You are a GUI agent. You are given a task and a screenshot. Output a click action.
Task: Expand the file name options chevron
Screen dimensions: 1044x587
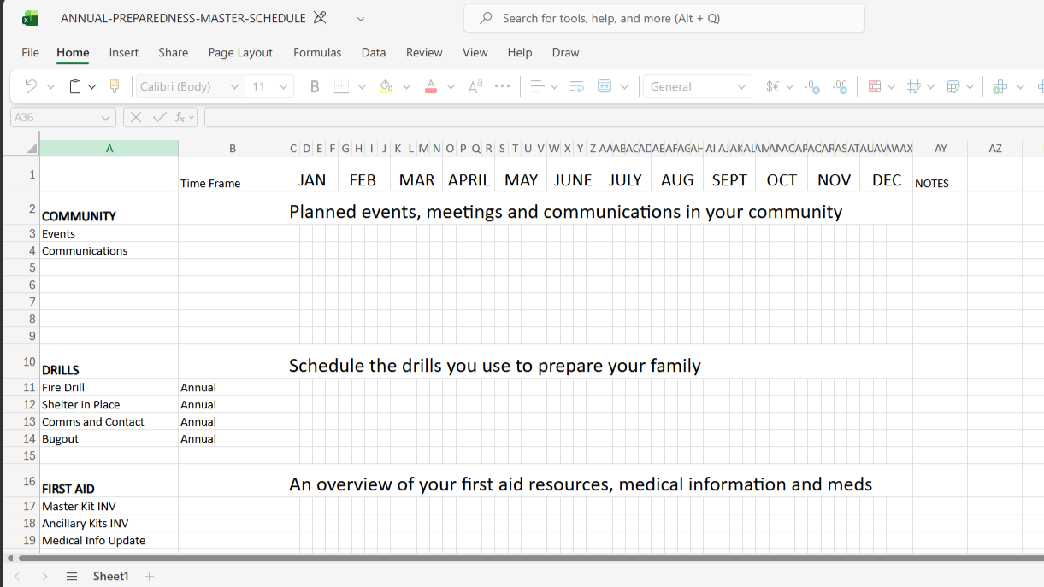coord(361,18)
